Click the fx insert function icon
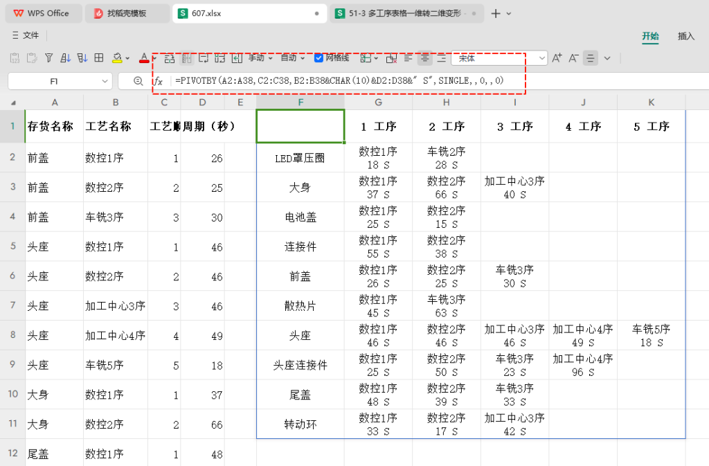The image size is (709, 466). pyautogui.click(x=157, y=81)
